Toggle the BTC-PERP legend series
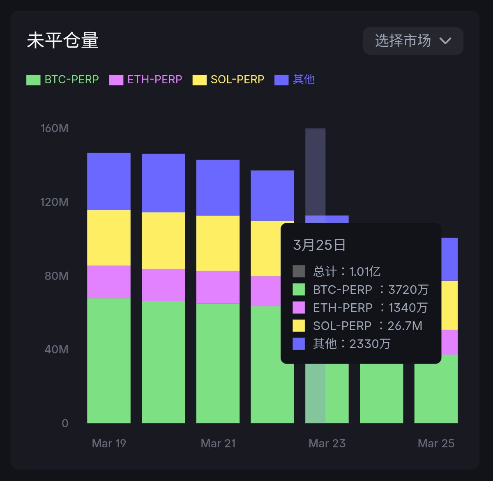The image size is (493, 481). [x=62, y=80]
